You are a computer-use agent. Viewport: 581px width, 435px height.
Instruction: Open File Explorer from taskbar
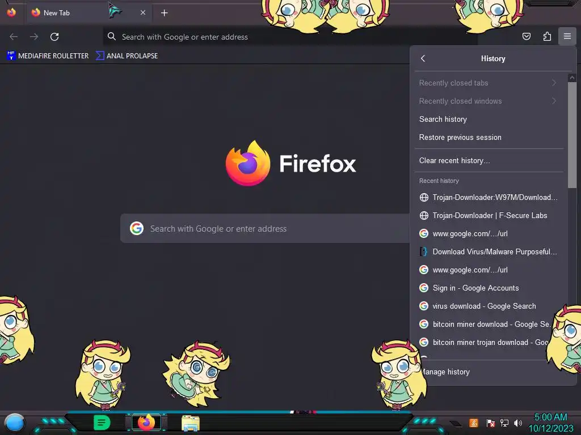point(191,423)
